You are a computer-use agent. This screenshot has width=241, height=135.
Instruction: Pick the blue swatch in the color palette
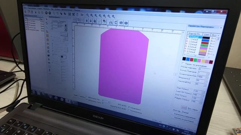tap(188, 59)
